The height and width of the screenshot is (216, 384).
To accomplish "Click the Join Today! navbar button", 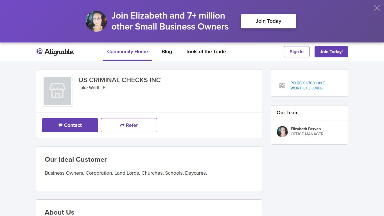I will (331, 52).
